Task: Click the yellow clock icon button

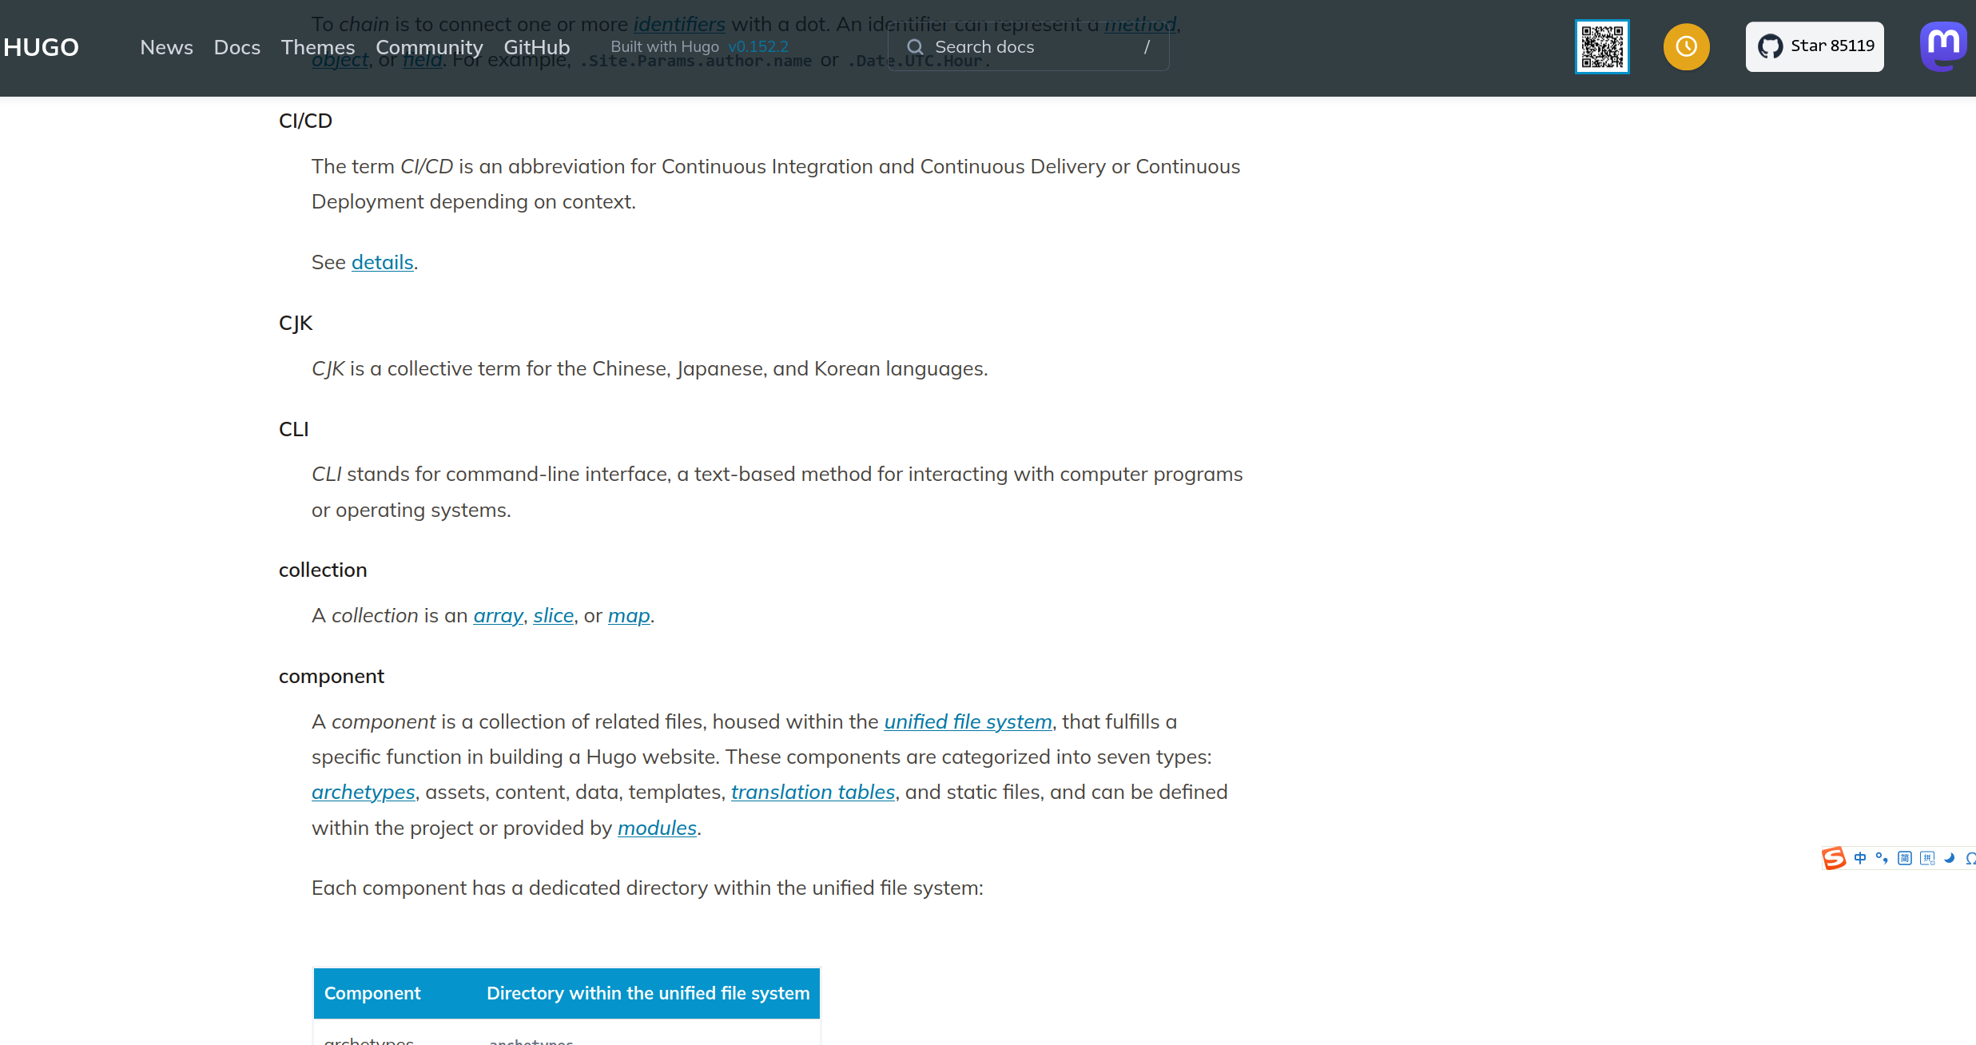Action: (x=1686, y=46)
